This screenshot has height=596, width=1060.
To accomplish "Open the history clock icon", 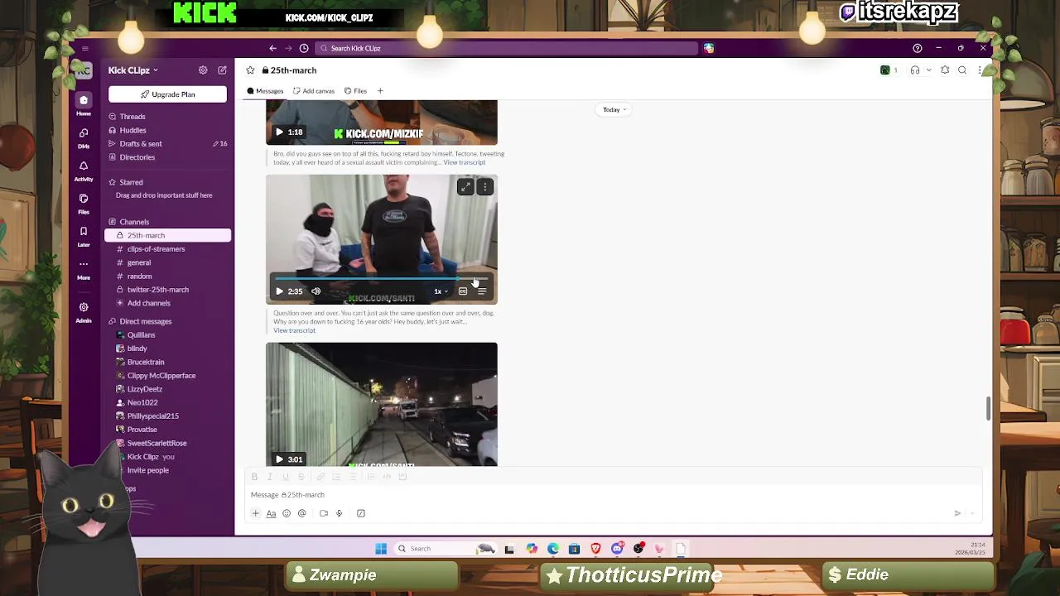I will [304, 48].
